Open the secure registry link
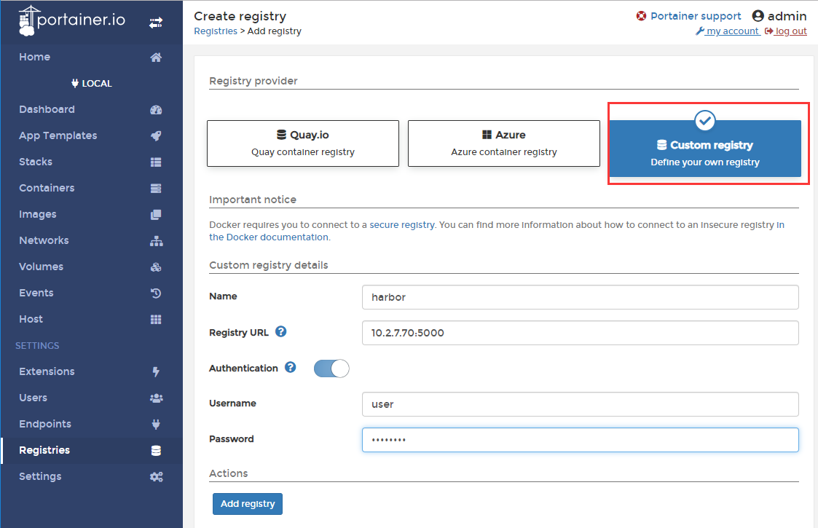Image resolution: width=818 pixels, height=528 pixels. [x=401, y=225]
